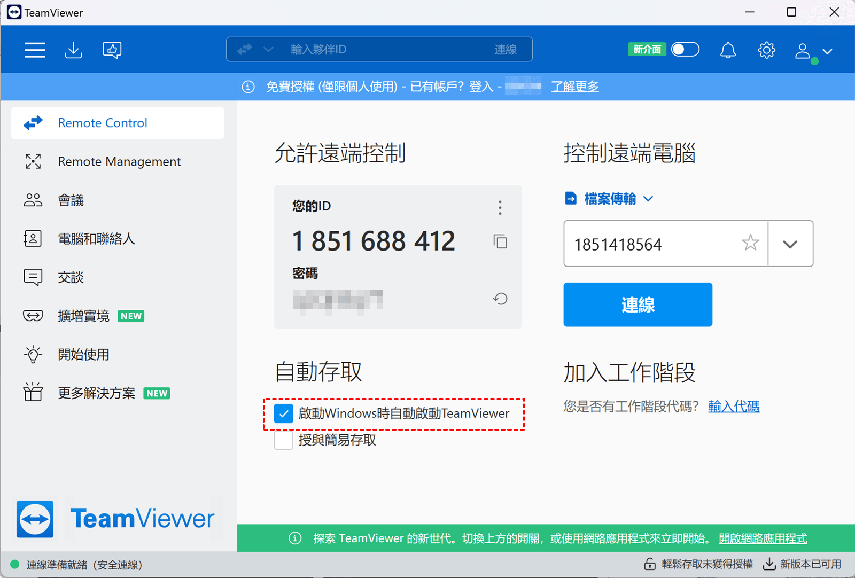Toggle the 新介面 new interface switch

click(x=685, y=50)
